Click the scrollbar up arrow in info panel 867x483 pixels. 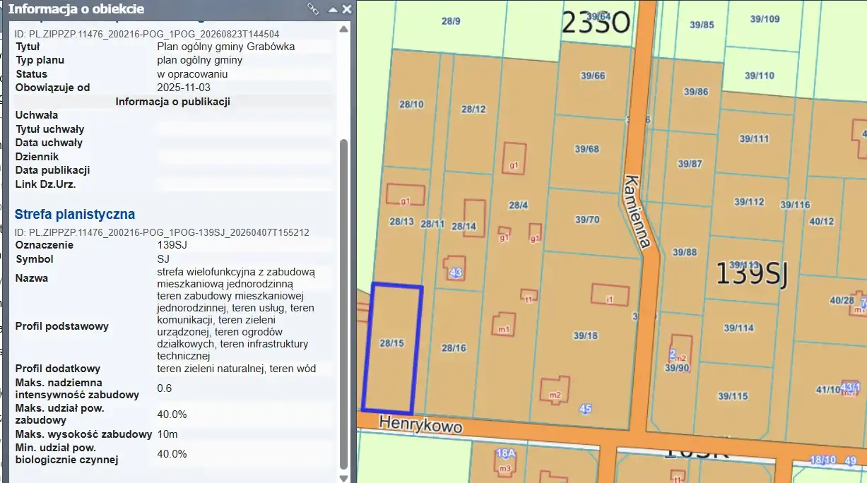click(x=344, y=29)
